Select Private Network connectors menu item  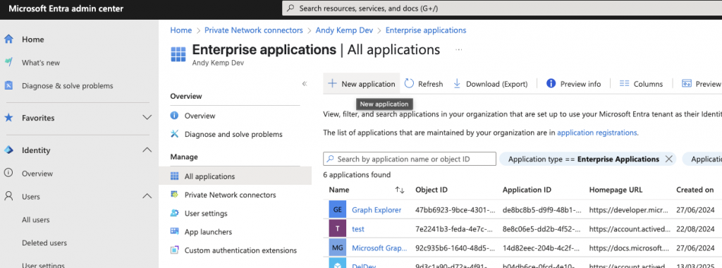point(231,195)
